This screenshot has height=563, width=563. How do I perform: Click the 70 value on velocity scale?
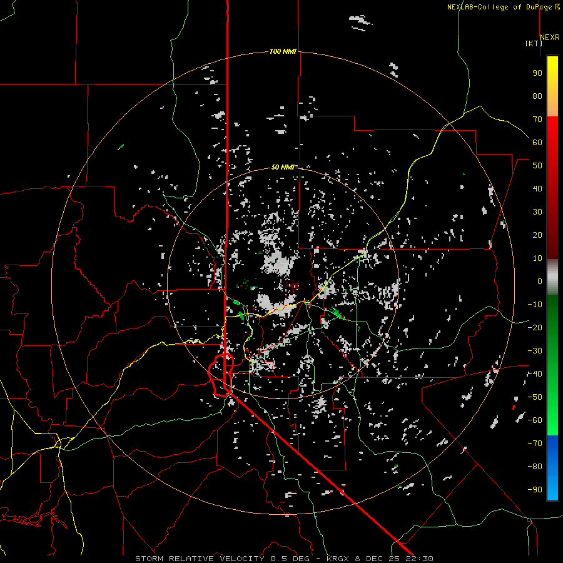pyautogui.click(x=537, y=119)
